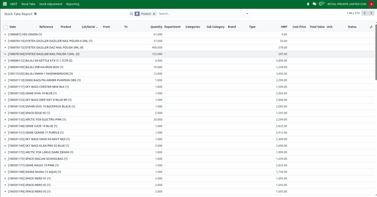377x197 pixels.
Task: Click SPACE NERO 03 row
Action: tap(187, 191)
